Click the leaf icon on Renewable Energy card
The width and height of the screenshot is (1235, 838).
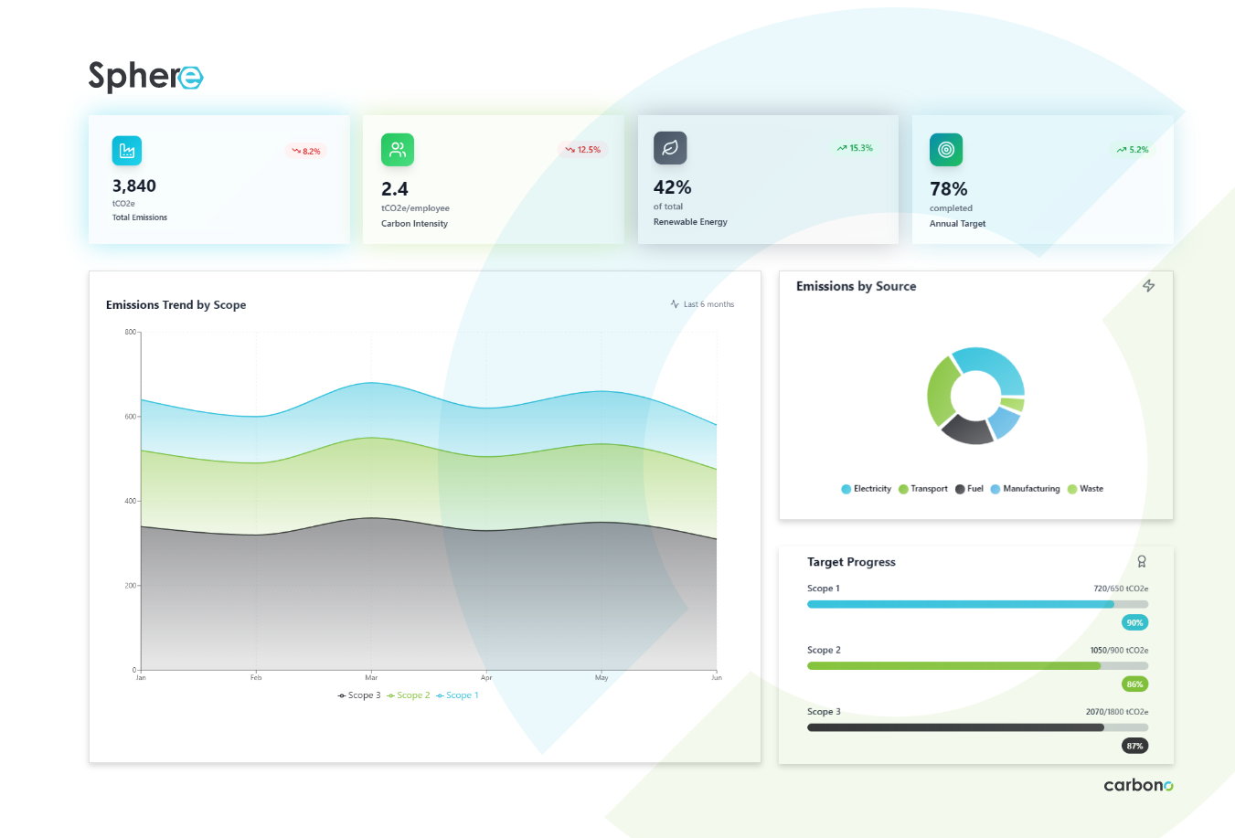coord(670,148)
